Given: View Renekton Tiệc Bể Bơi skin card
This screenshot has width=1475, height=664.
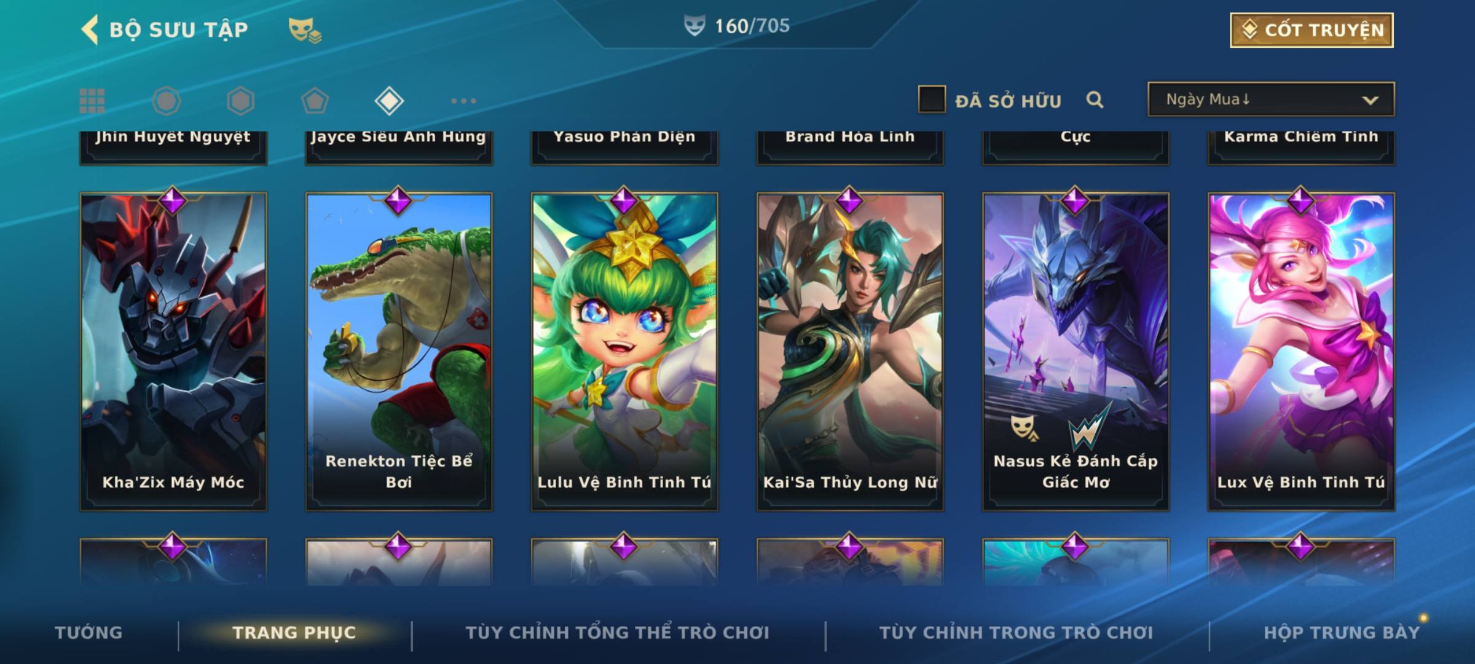Looking at the screenshot, I should (399, 352).
